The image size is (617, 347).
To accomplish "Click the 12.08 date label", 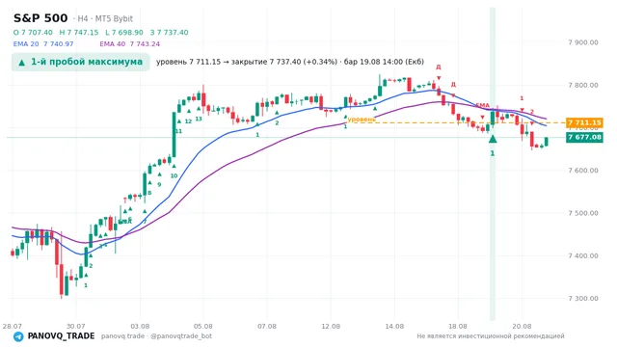I will tap(331, 326).
